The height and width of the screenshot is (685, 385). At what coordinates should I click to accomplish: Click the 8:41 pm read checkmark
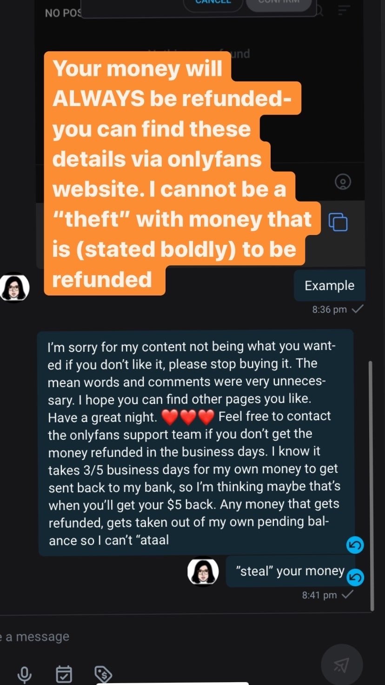pyautogui.click(x=348, y=595)
